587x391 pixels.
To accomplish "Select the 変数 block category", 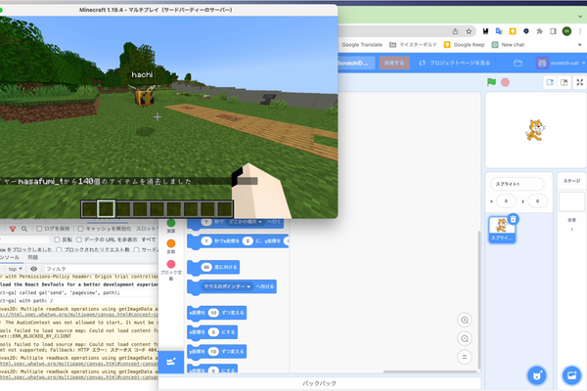I will click(171, 246).
